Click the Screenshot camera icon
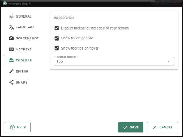Image resolution: width=183 pixels, height=137 pixels. pyautogui.click(x=11, y=38)
